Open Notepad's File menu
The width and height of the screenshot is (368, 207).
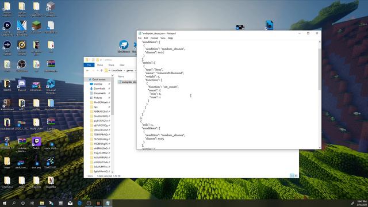tap(140, 38)
